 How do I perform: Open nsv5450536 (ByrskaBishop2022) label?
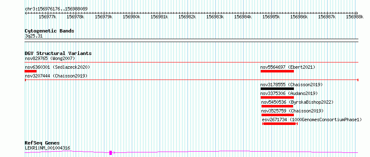click(297, 102)
